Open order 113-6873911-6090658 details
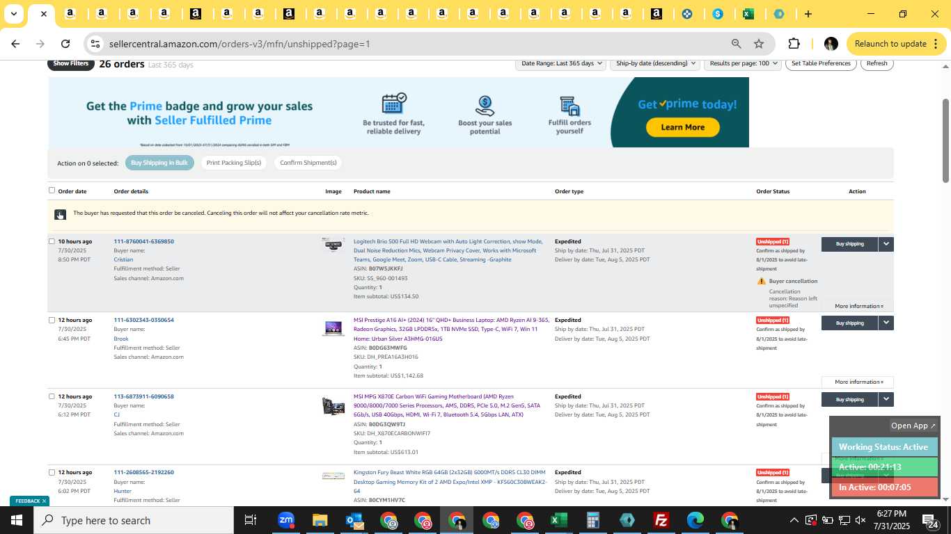The width and height of the screenshot is (951, 534). click(143, 396)
